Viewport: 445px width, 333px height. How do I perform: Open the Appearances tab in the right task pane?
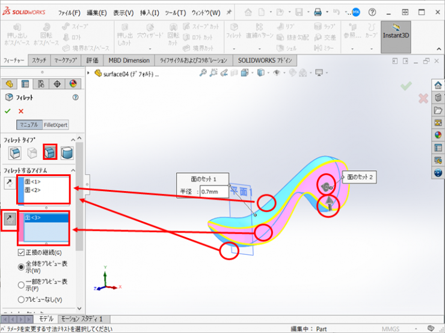tap(438, 135)
